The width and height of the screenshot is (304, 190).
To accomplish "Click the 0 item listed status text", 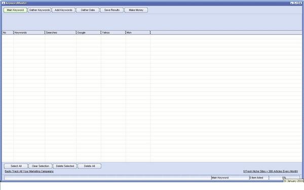I will tap(259, 178).
